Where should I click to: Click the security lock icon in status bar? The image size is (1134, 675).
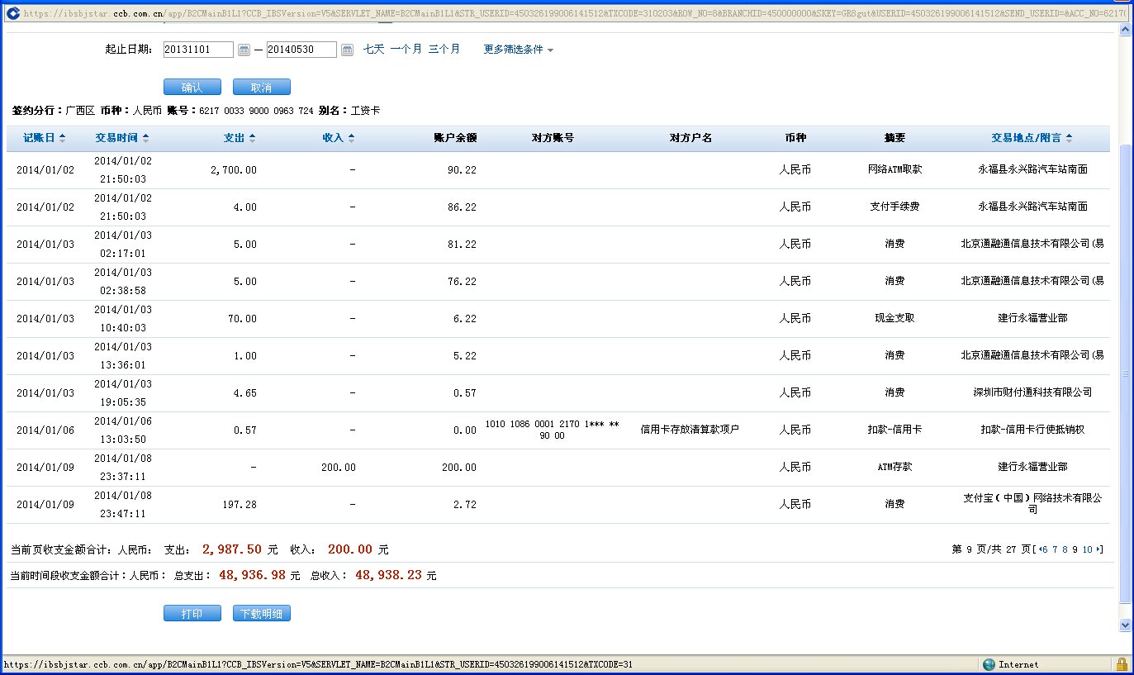[x=1122, y=664]
